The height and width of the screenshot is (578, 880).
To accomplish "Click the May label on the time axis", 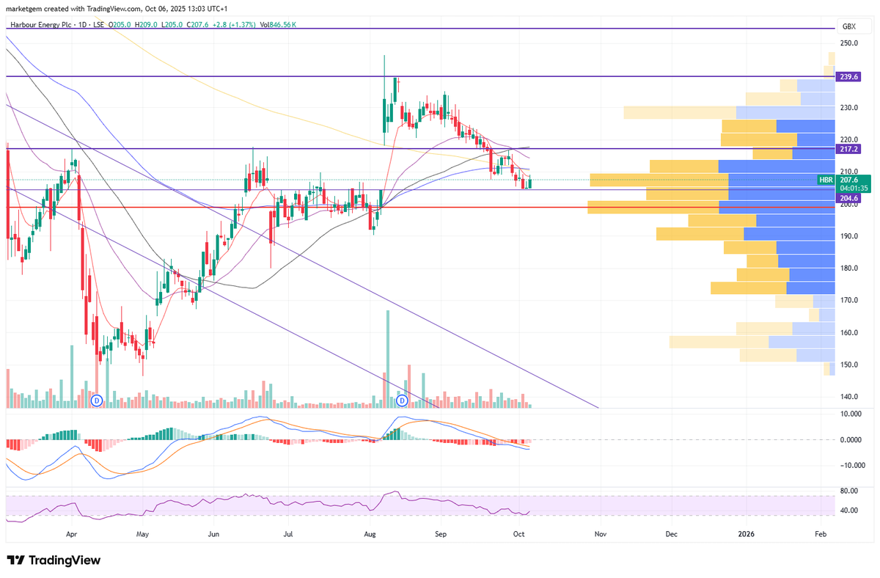I will coord(143,535).
